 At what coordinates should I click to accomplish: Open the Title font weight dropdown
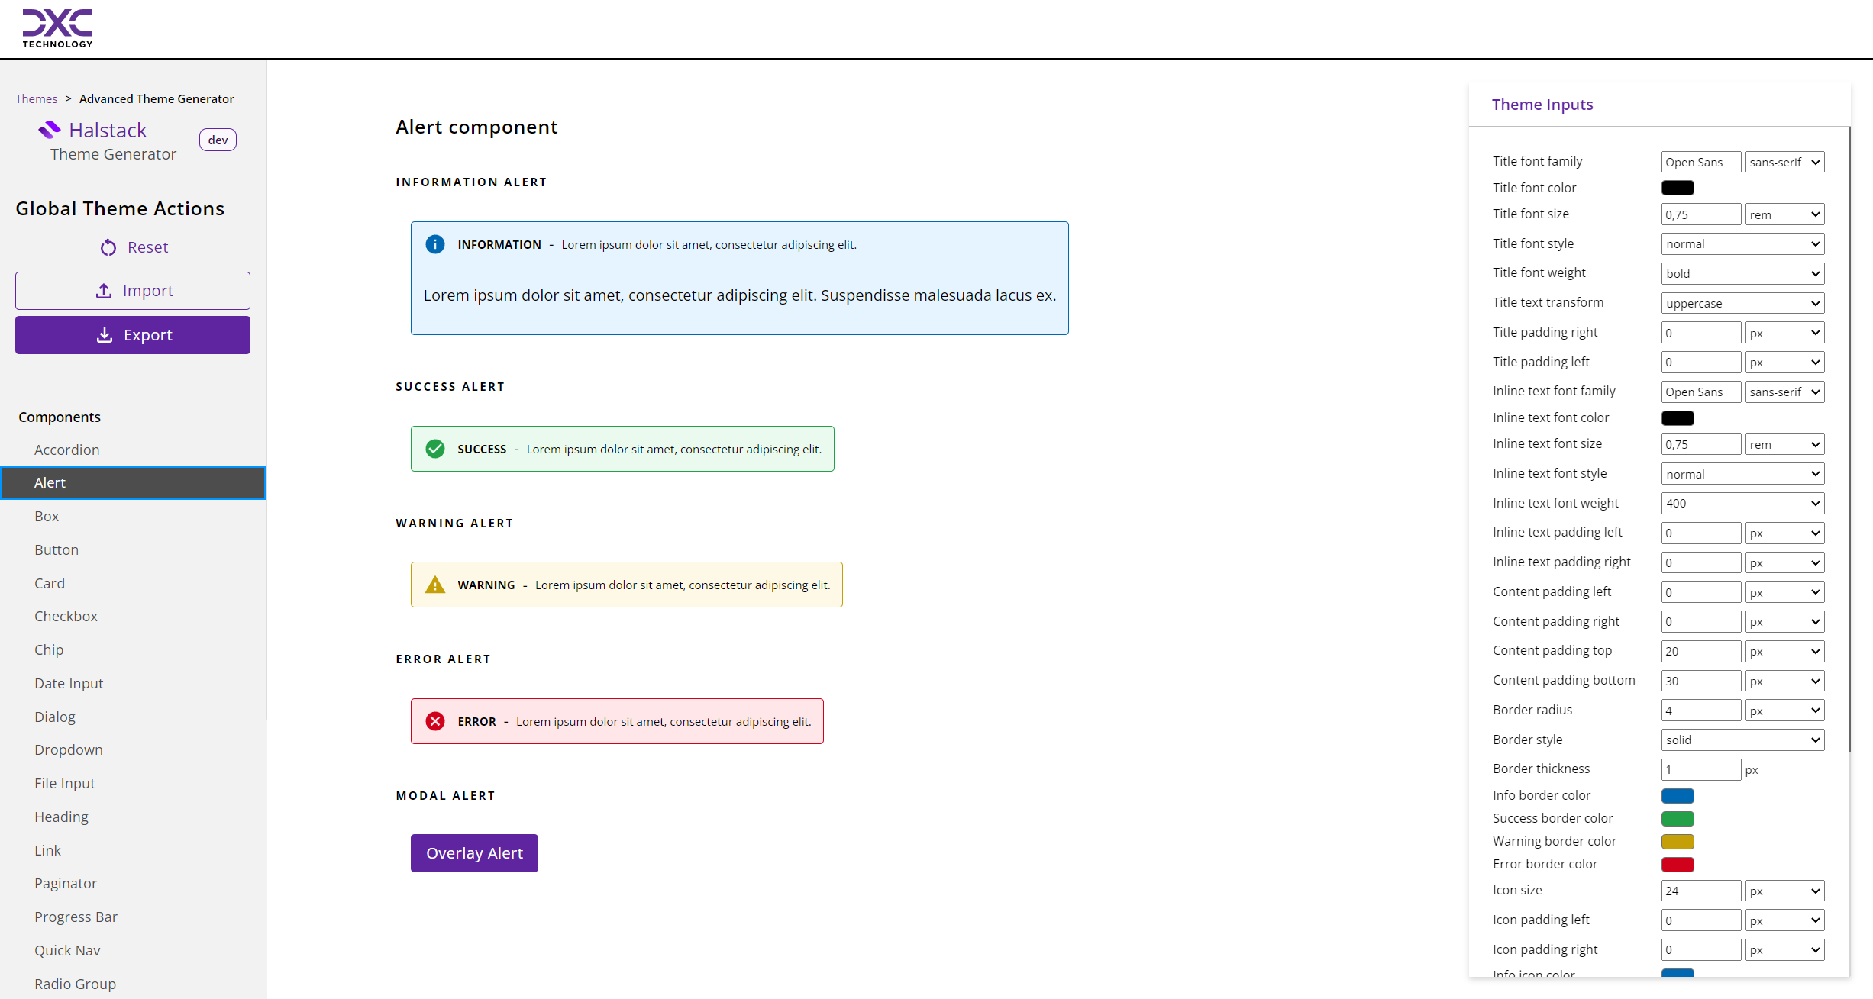(x=1742, y=273)
